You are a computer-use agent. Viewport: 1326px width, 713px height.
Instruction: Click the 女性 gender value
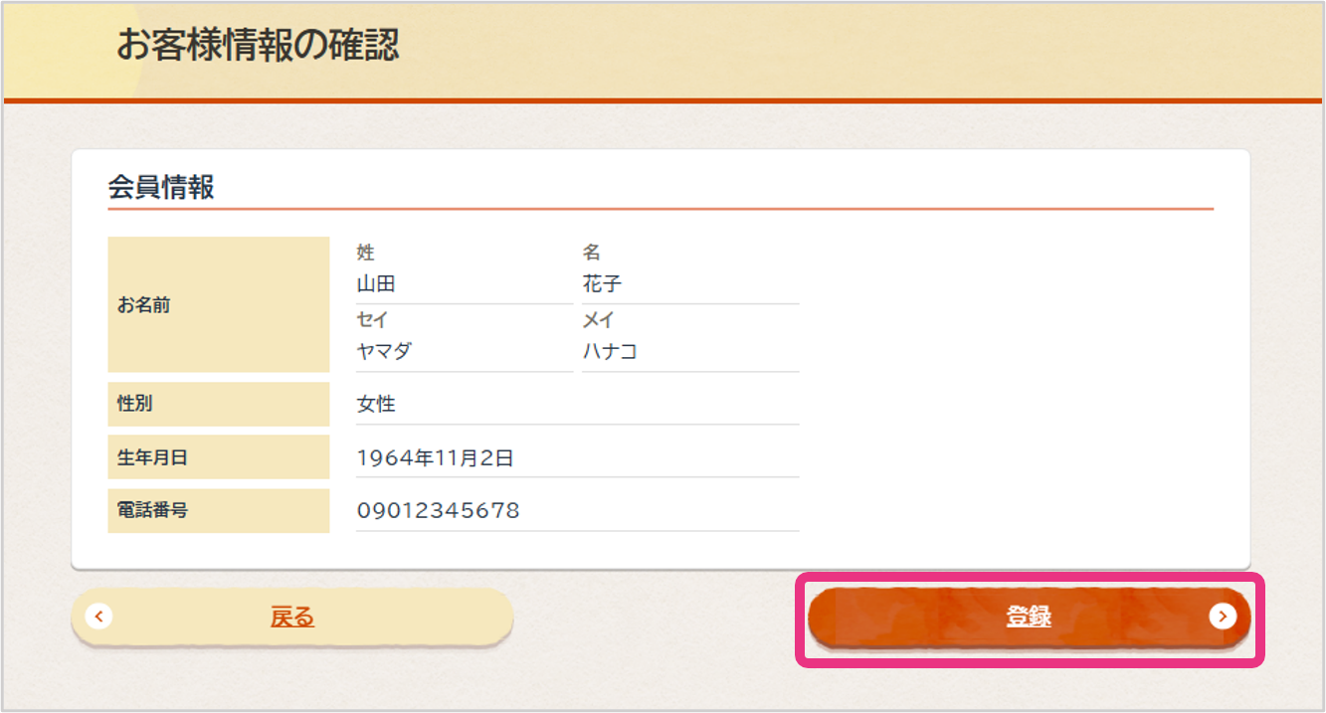click(x=377, y=405)
